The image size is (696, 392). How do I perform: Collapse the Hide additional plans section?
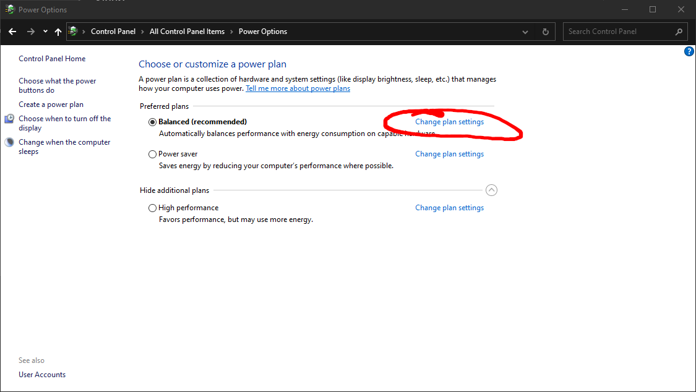491,190
